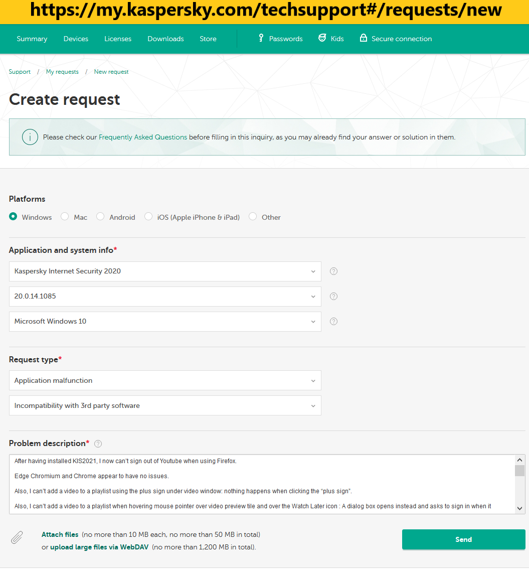The height and width of the screenshot is (572, 529).
Task: Open the Incompatibility with 3rd party software dropdown
Action: pyautogui.click(x=165, y=406)
